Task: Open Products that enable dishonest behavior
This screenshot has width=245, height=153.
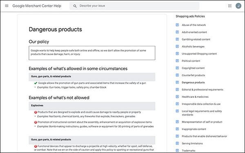Action: [205, 136]
